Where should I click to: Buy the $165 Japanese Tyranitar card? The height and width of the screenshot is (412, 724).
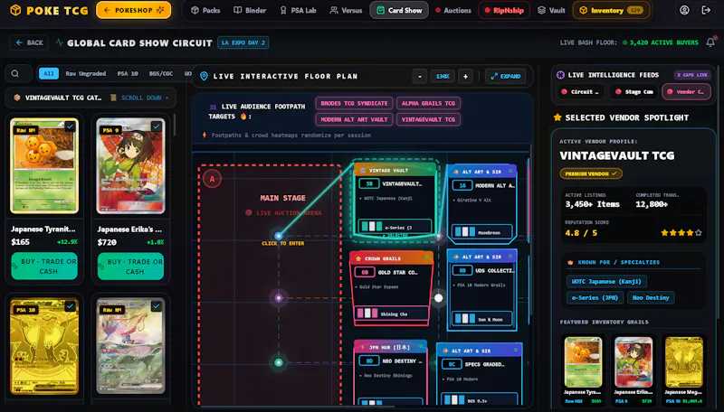click(x=44, y=266)
